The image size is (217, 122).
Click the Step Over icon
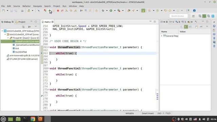click(71, 11)
